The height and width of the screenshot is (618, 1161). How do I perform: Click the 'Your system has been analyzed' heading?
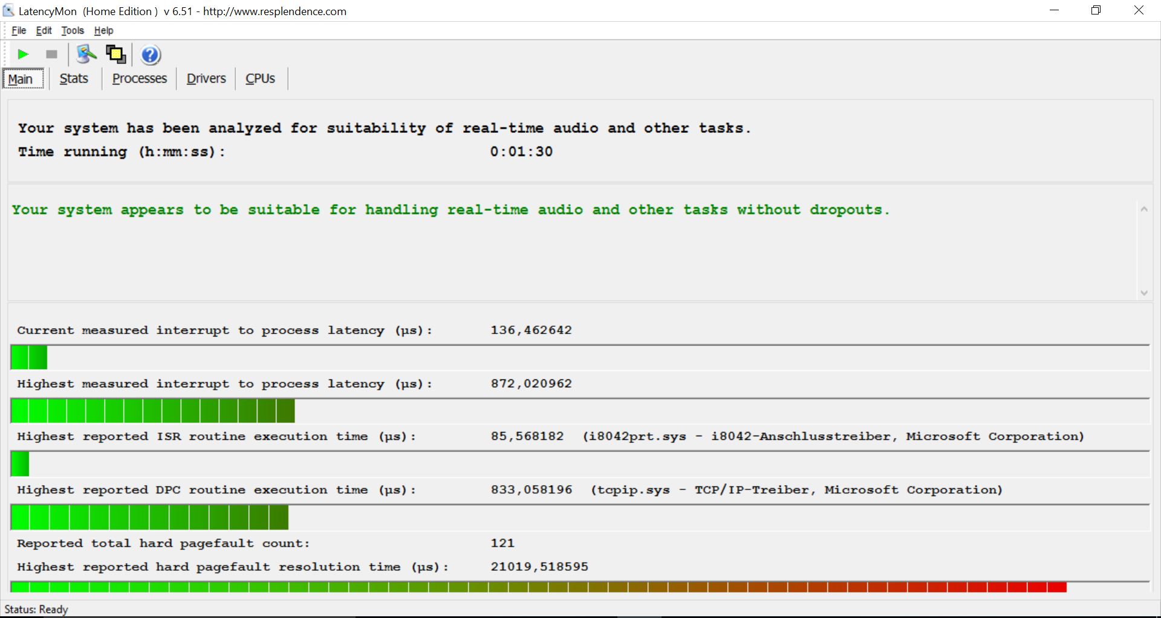[x=384, y=128]
